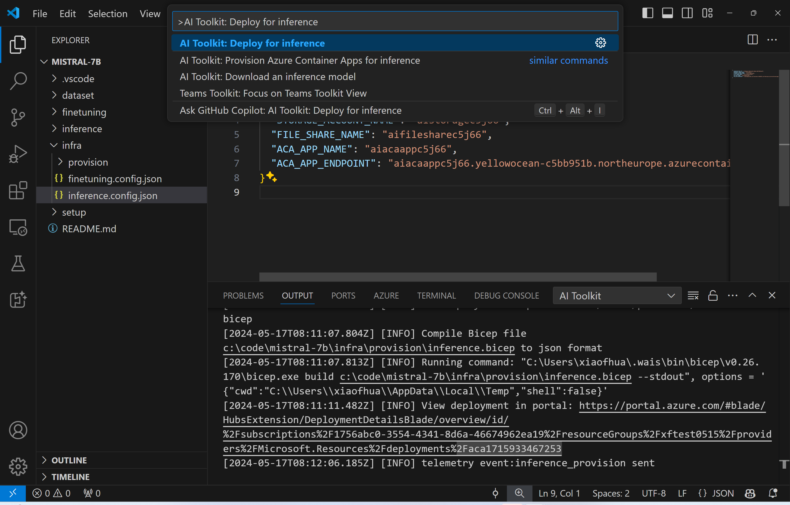Maximize the panel size with chevron up
Viewport: 790px width, 505px height.
click(x=752, y=295)
